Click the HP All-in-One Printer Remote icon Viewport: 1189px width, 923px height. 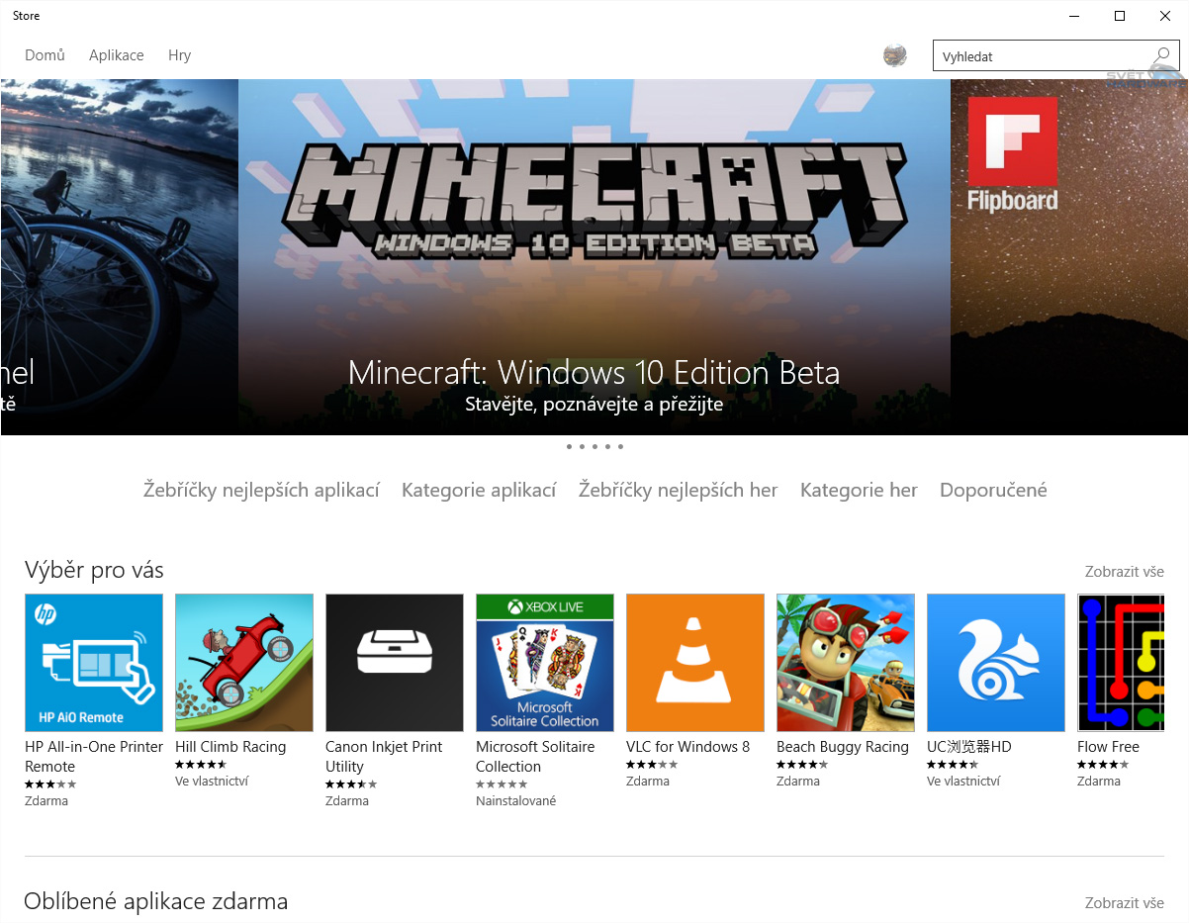tap(93, 662)
